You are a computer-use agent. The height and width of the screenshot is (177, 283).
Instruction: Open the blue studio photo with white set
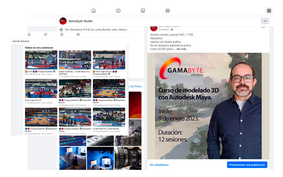(x=100, y=158)
